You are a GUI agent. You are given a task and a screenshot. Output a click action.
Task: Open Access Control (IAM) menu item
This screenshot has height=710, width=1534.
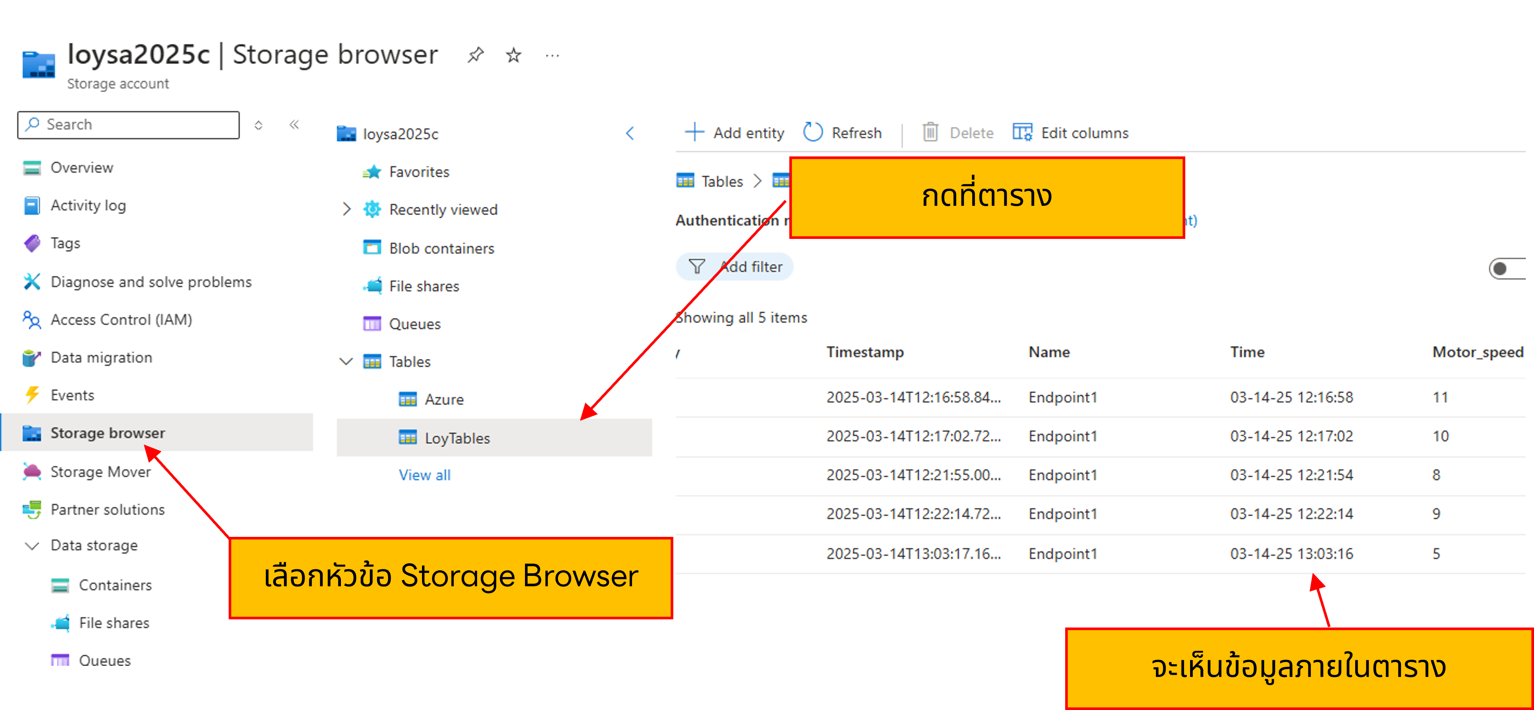pos(121,320)
